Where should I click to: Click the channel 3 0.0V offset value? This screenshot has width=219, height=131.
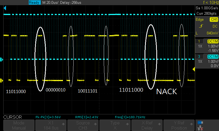(x=215, y=66)
